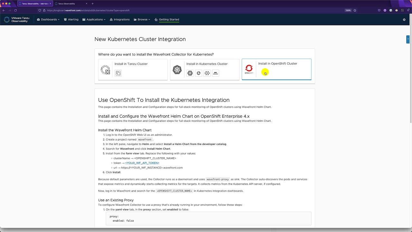
Task: Select the Install in Tanzu Cluster card
Action: point(133,69)
